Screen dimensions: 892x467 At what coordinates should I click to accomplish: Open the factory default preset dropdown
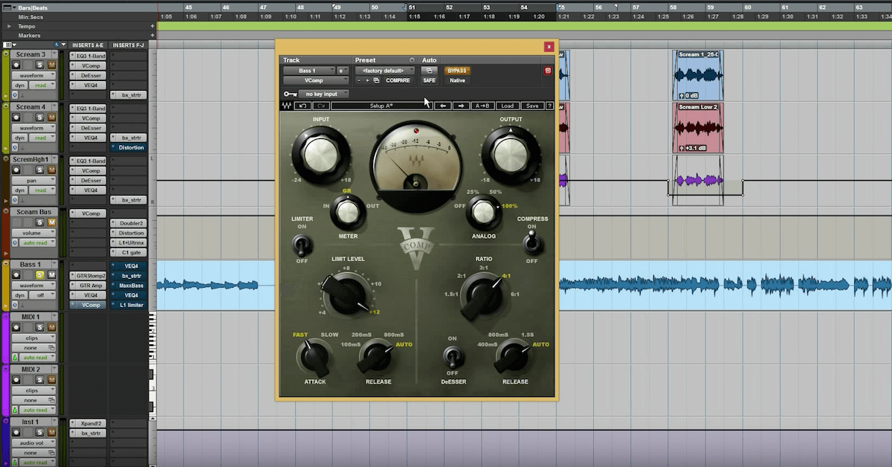[x=384, y=71]
